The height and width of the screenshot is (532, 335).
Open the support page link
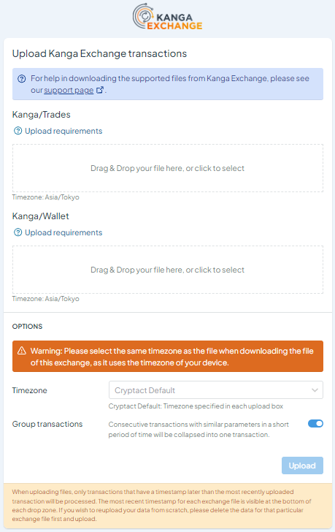click(69, 91)
